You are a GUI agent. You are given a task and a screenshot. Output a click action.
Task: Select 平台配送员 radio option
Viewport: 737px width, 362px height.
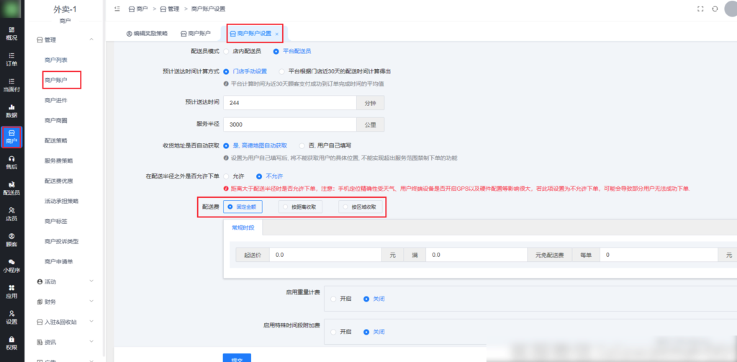(276, 51)
